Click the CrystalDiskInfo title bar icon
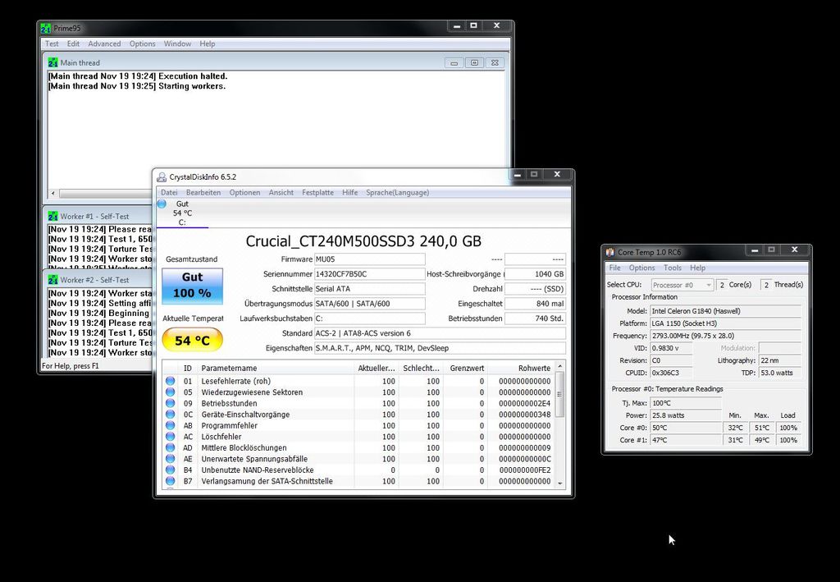This screenshot has height=582, width=840. point(162,176)
